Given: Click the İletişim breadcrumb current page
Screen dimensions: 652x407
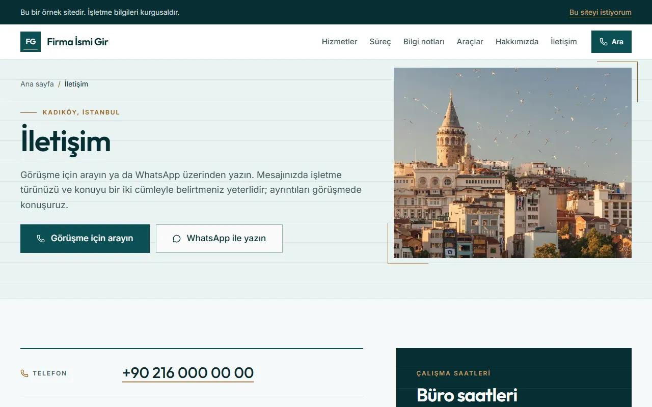Looking at the screenshot, I should (x=76, y=84).
